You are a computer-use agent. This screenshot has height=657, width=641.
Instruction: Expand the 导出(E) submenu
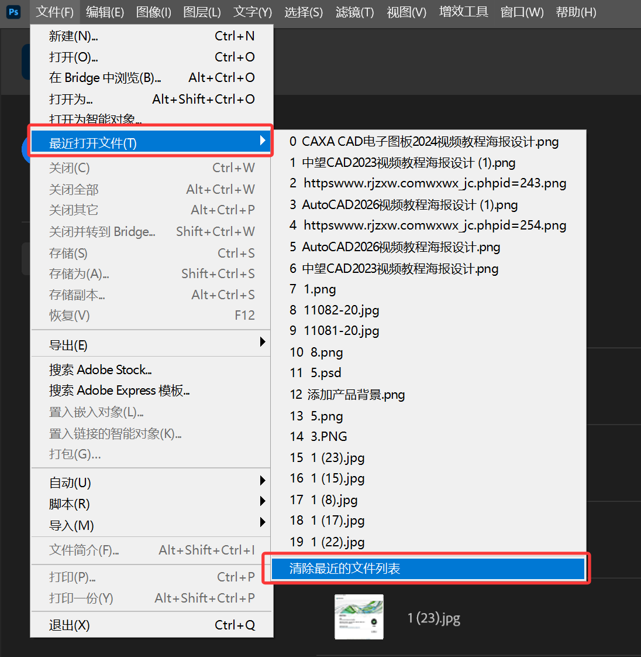pos(151,345)
